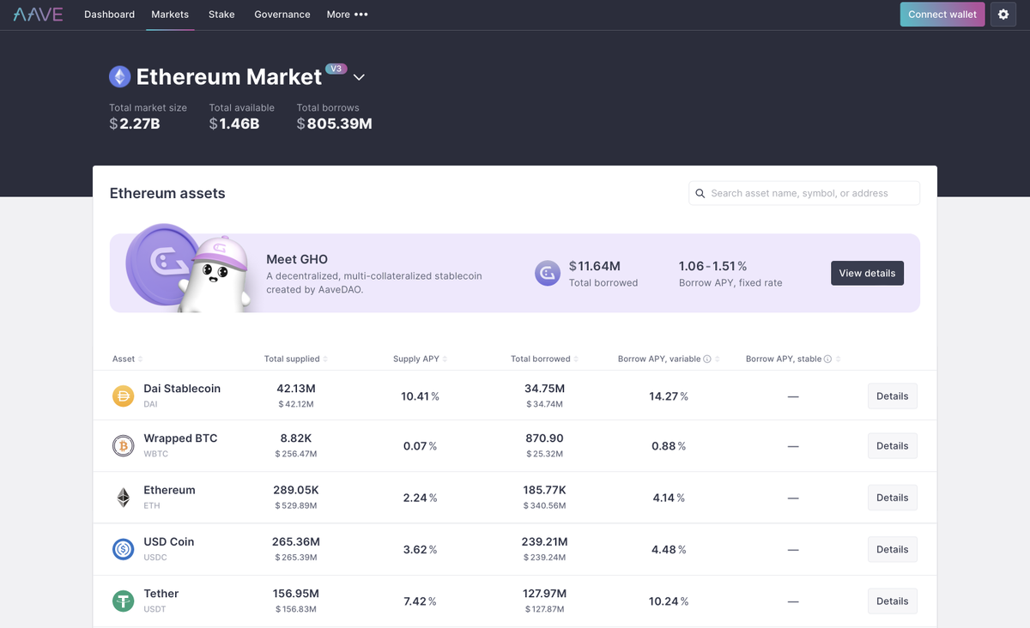The width and height of the screenshot is (1030, 628).
Task: Click the search magnifier icon
Action: (700, 194)
